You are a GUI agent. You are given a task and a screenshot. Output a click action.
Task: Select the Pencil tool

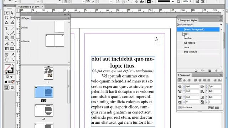pos(12,33)
